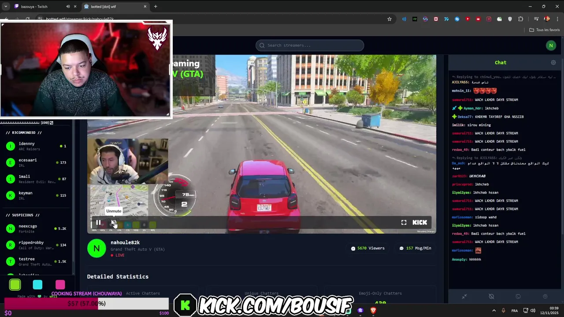Click Ayman_Hdr username in chat
The height and width of the screenshot is (317, 564).
[x=472, y=108]
